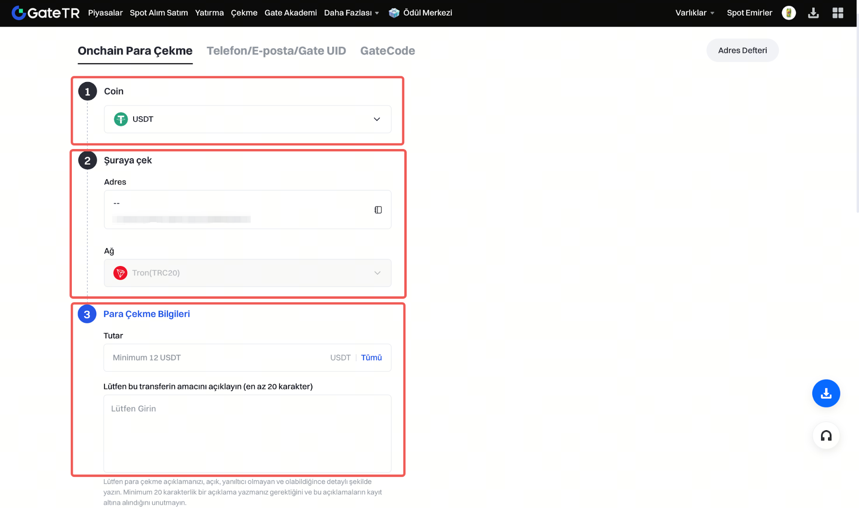Click the download icon in the top bar
The height and width of the screenshot is (508, 859).
pos(813,13)
